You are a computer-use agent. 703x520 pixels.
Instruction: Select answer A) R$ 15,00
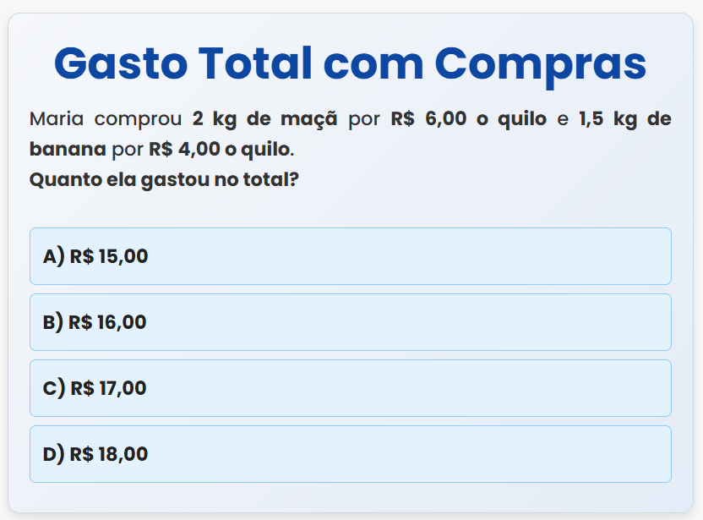pyautogui.click(x=350, y=256)
